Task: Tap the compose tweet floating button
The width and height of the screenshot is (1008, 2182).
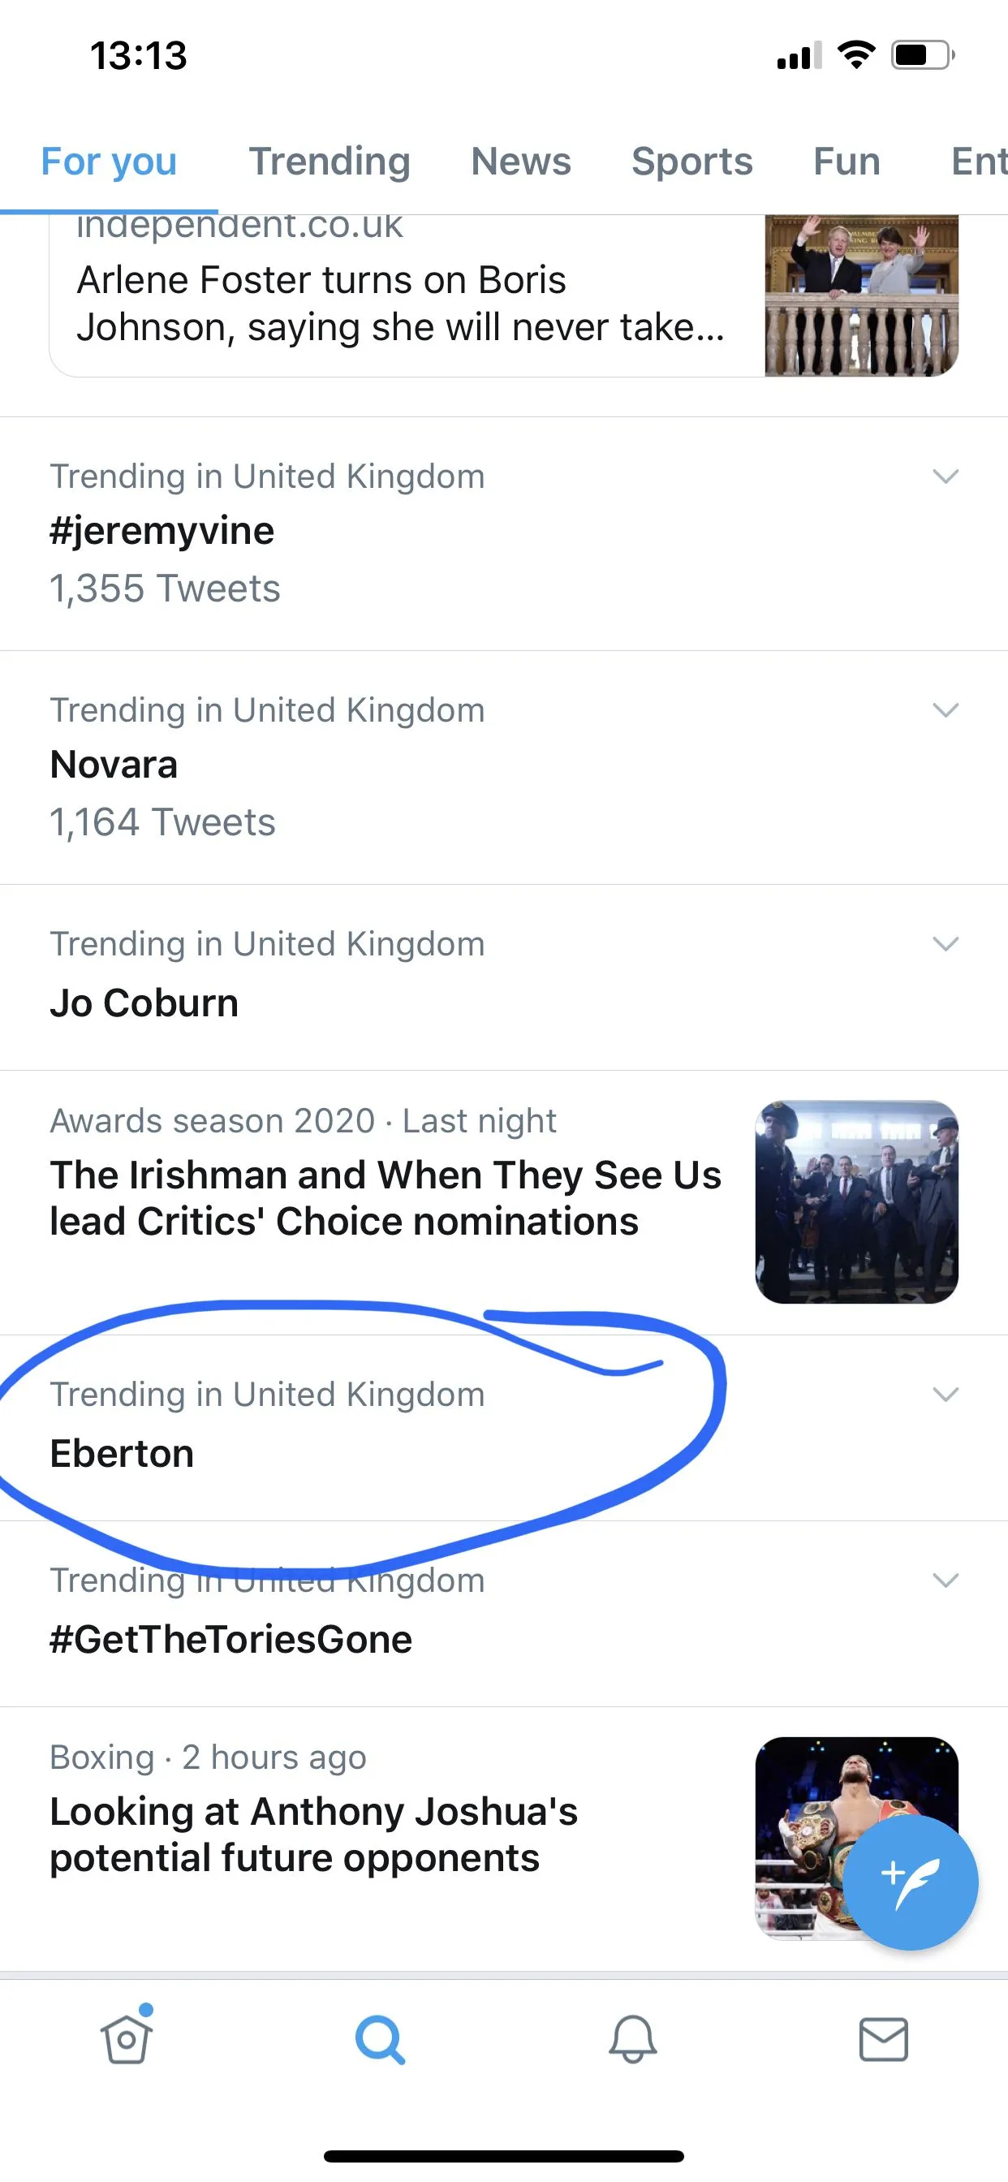Action: click(x=910, y=1882)
